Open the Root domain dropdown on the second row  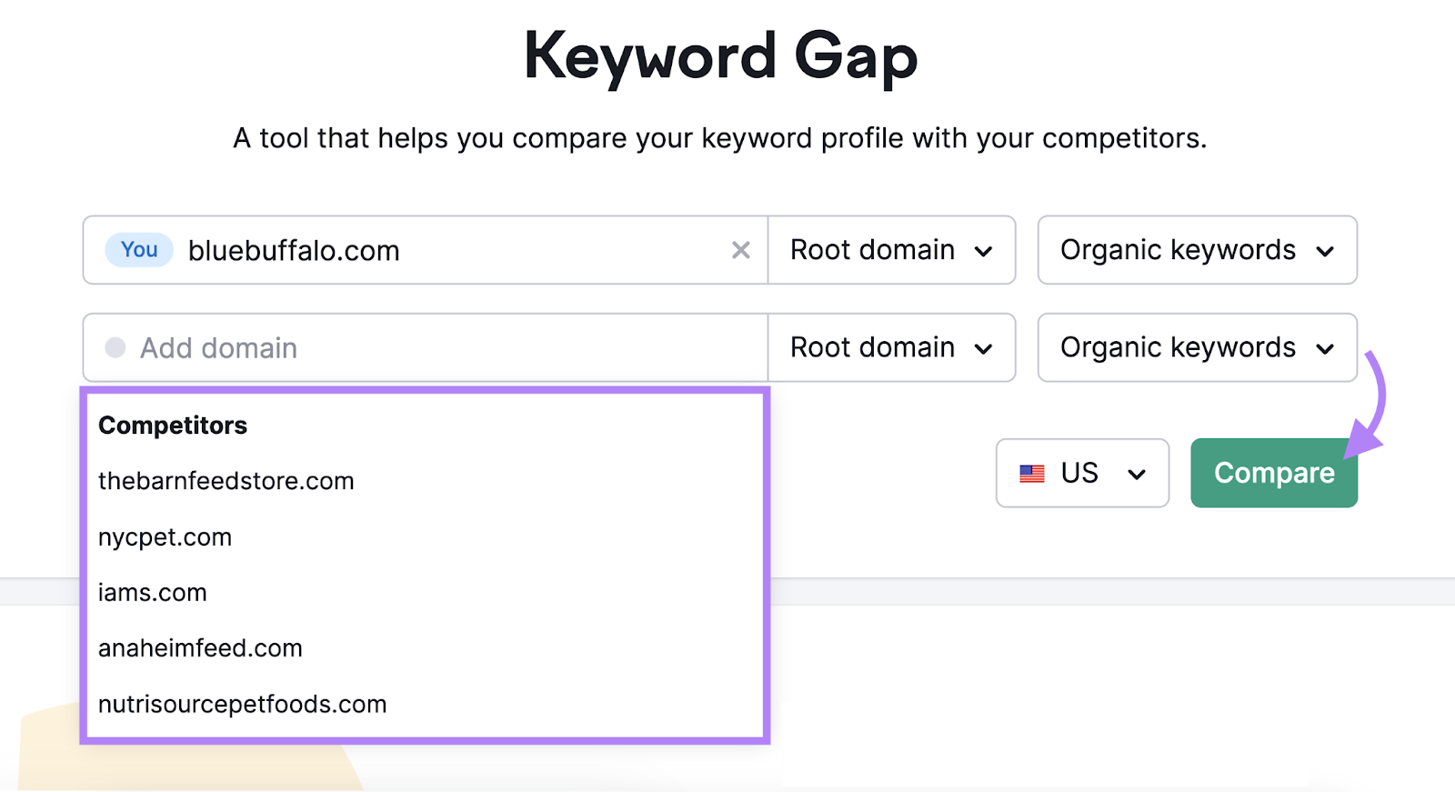(x=891, y=347)
